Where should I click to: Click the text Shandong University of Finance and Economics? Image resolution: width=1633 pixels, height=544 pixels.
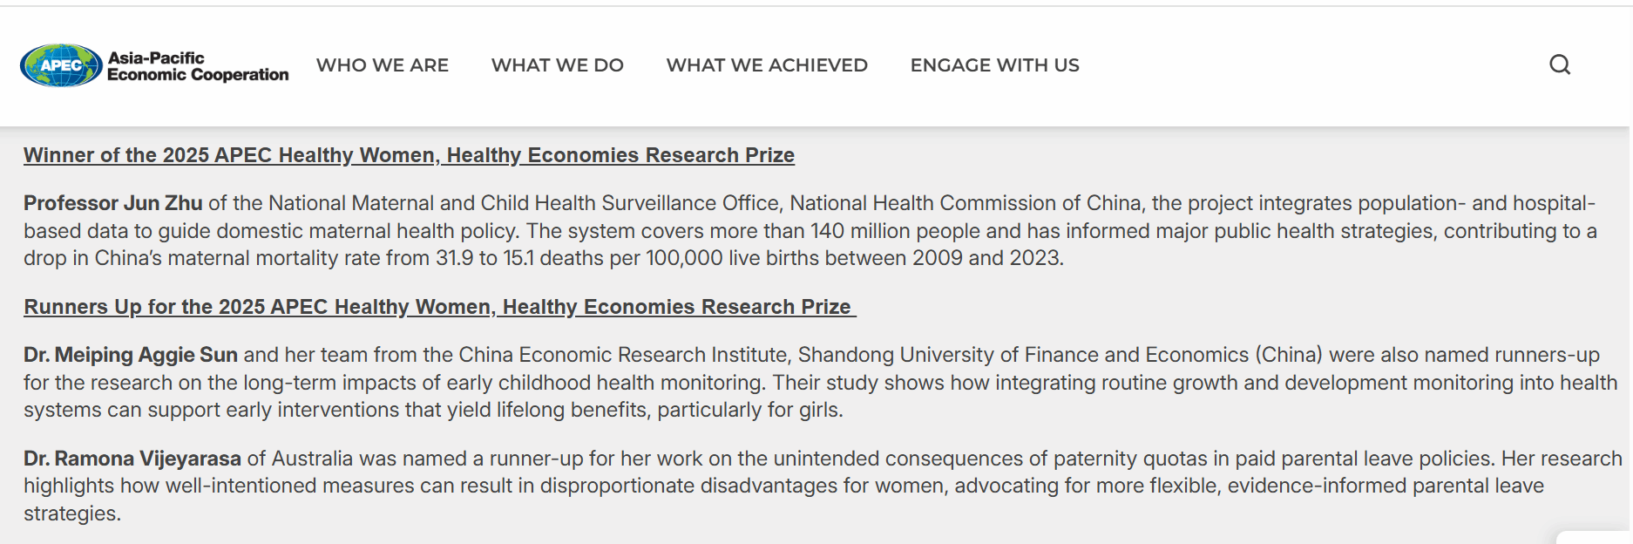tap(1023, 355)
